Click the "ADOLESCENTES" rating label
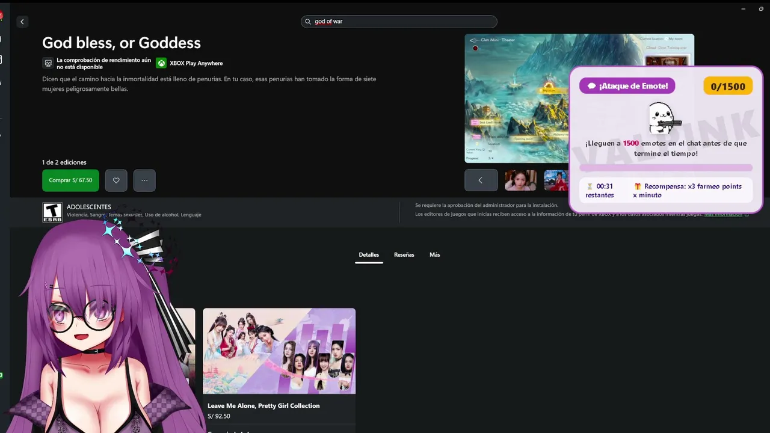 [x=89, y=207]
